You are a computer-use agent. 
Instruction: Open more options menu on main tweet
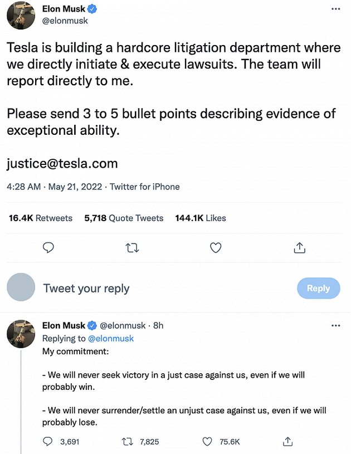coord(335,9)
